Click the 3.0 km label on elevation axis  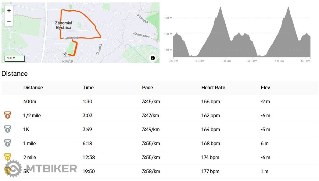253,61
